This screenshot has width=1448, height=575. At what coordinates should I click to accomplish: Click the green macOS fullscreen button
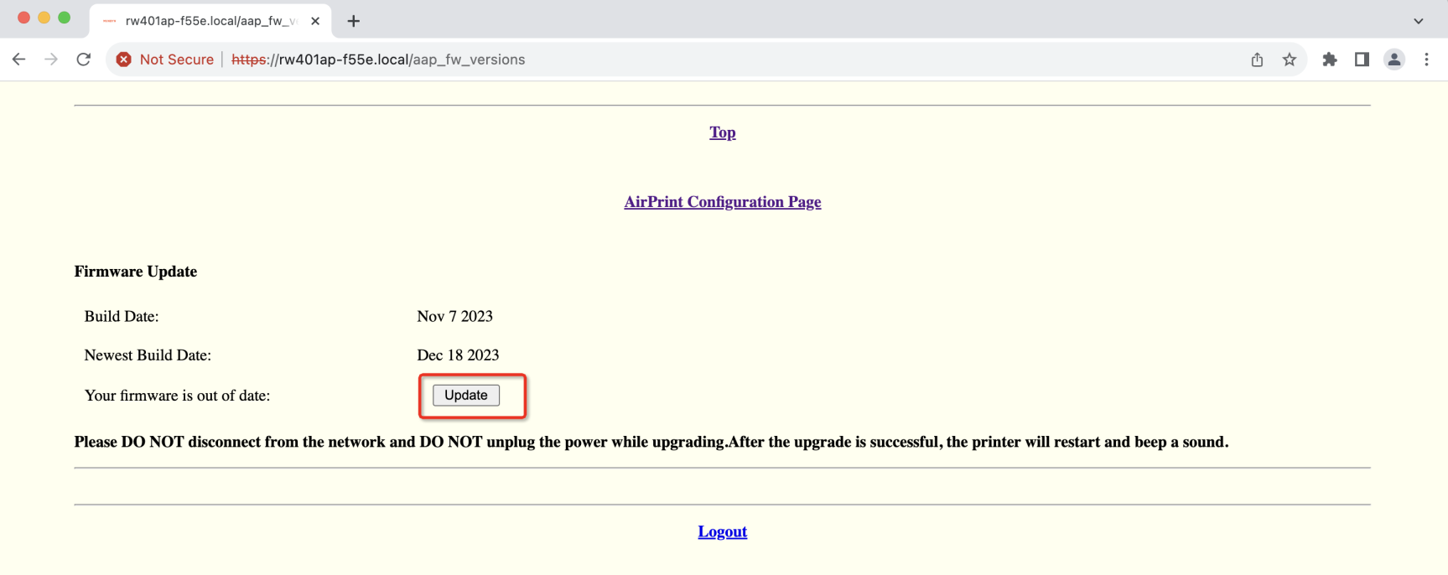pos(65,18)
